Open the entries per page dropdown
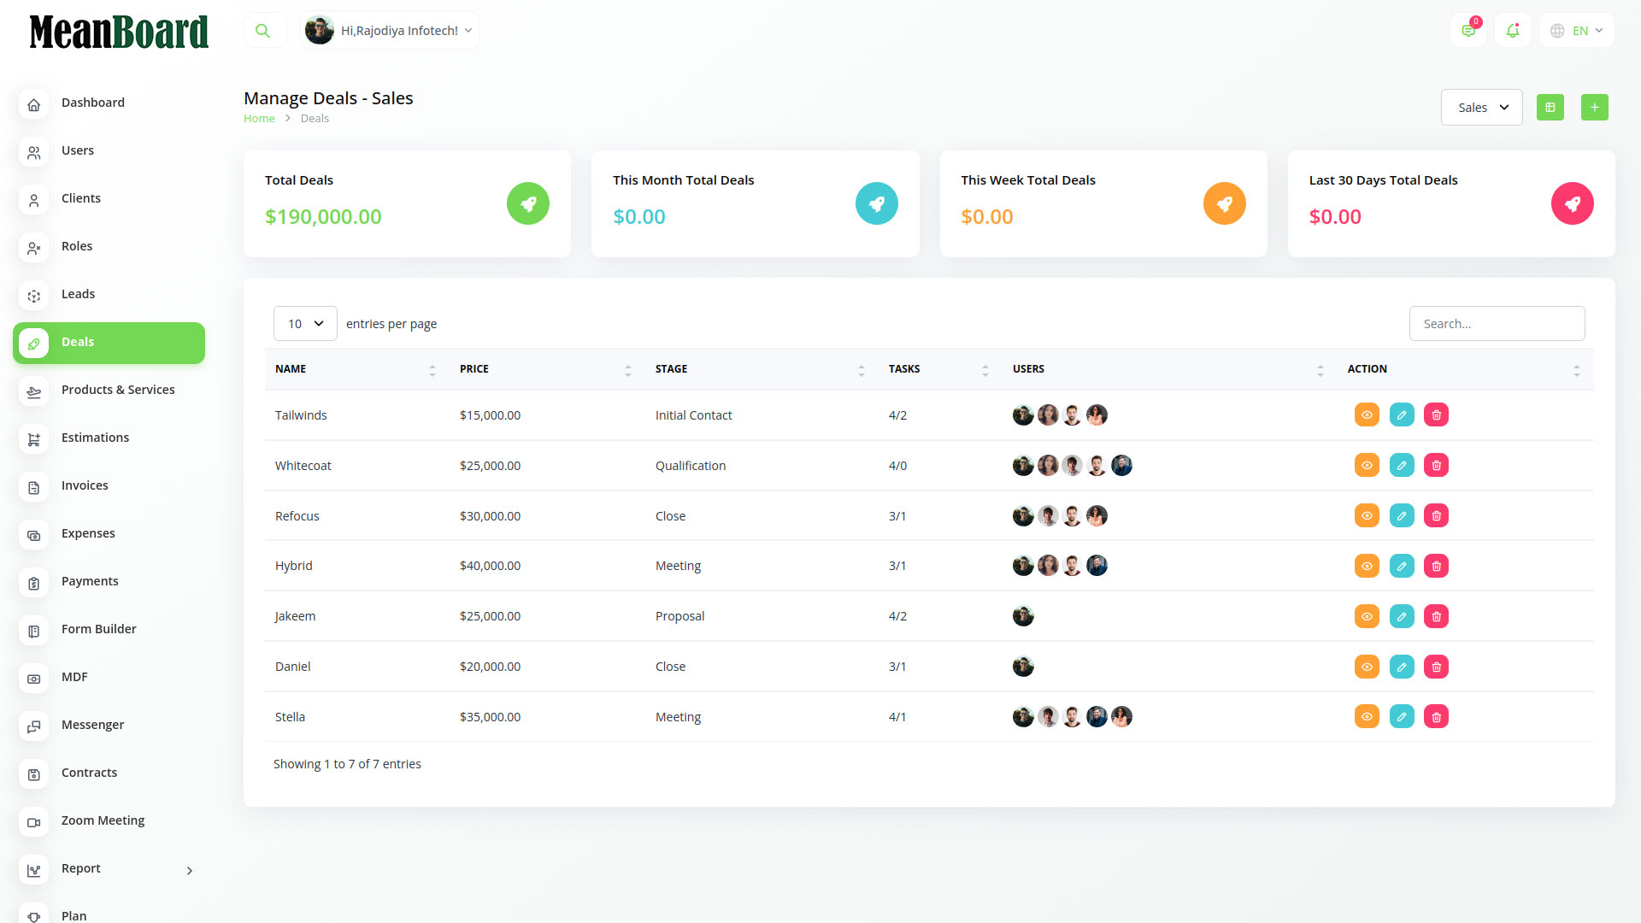Screen dimensions: 1641x923 pyautogui.click(x=305, y=324)
